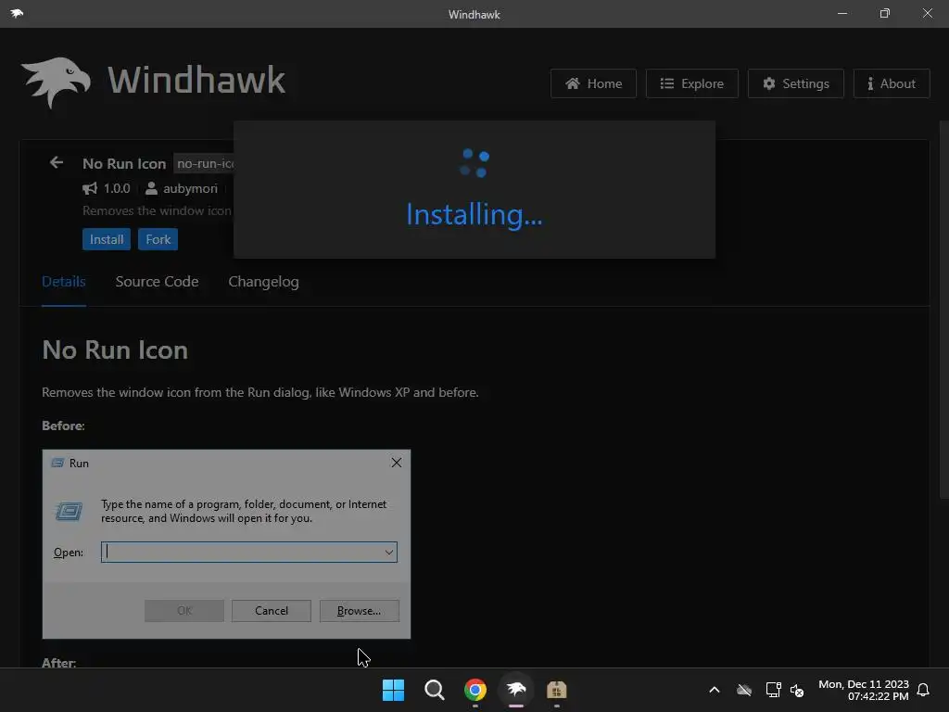Click the Windhawk title bar app icon
This screenshot has height=712, width=949.
coord(17,13)
